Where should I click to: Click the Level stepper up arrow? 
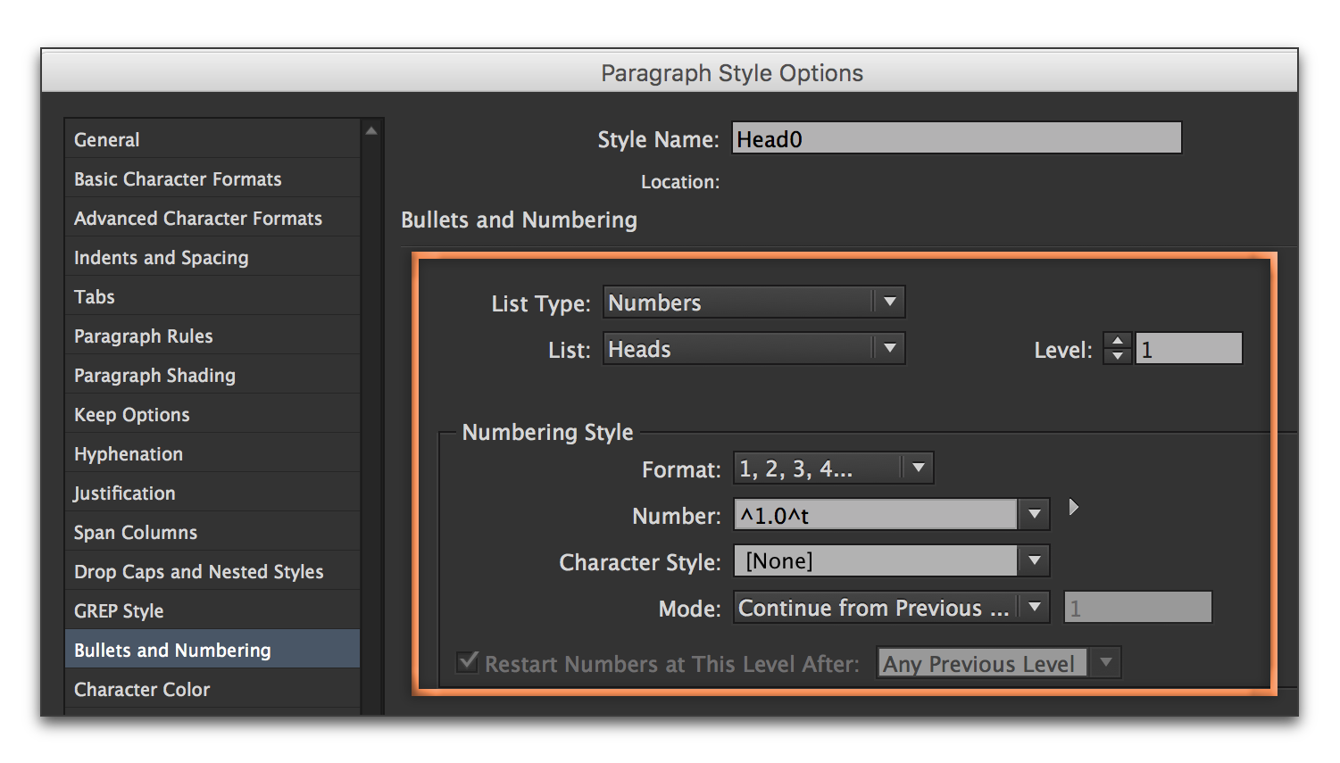pyautogui.click(x=1116, y=340)
